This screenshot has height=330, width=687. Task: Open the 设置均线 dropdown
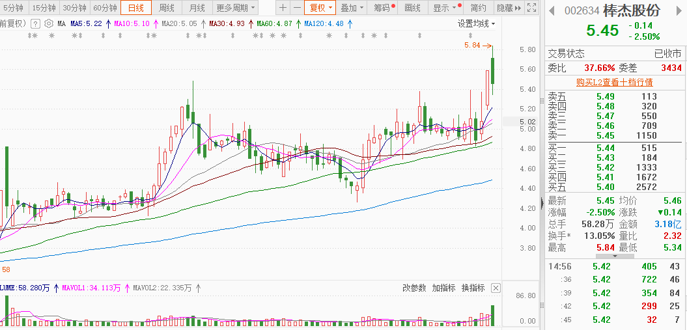pyautogui.click(x=476, y=23)
